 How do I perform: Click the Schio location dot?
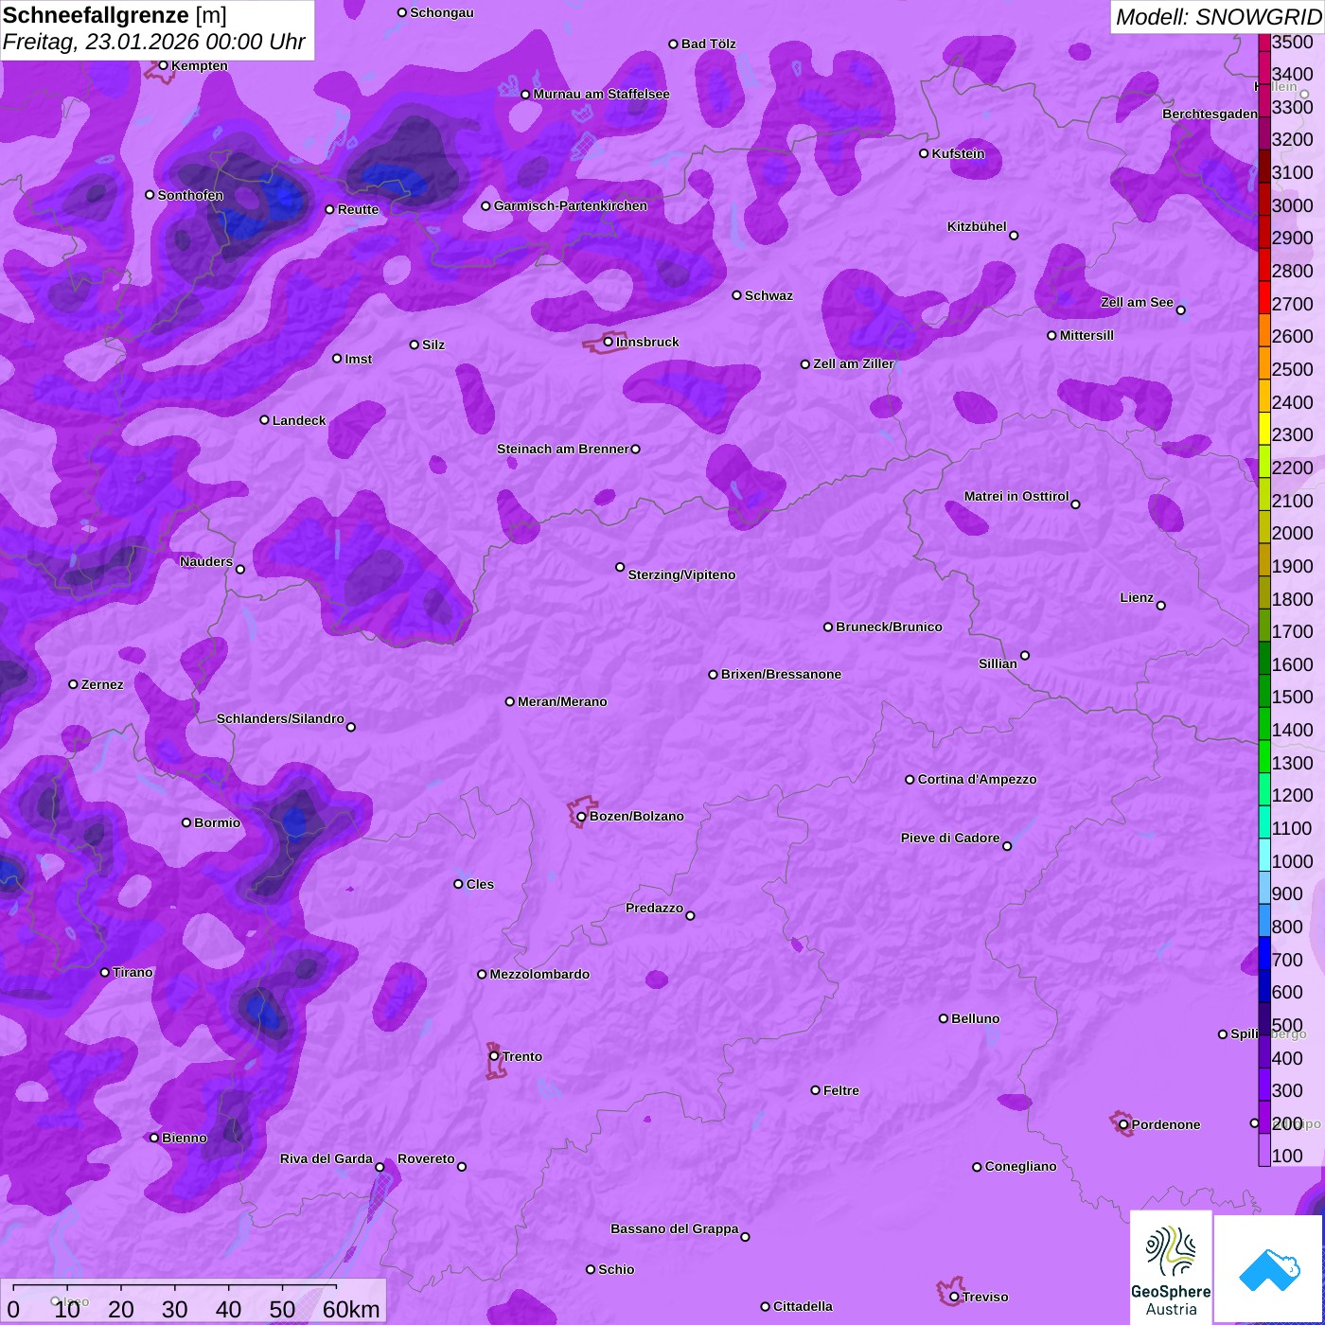coord(591,1269)
